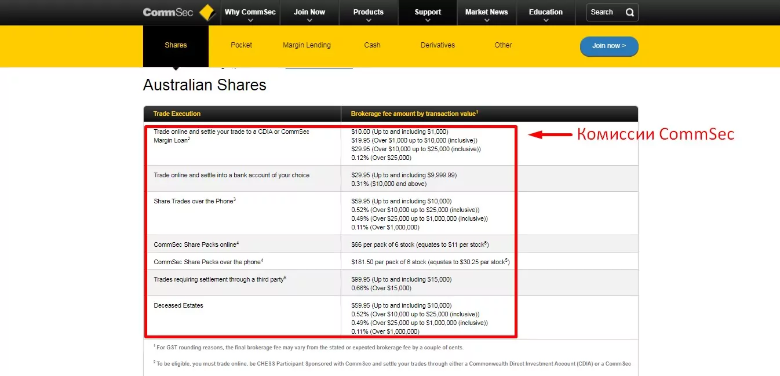
Task: Click '0.66% (Over $15,000)' fee
Action: [381, 288]
